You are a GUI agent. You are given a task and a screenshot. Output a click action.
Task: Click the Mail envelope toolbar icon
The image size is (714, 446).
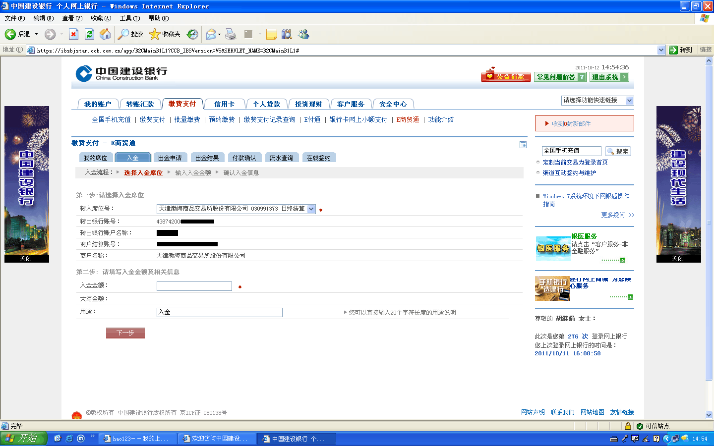pyautogui.click(x=211, y=34)
